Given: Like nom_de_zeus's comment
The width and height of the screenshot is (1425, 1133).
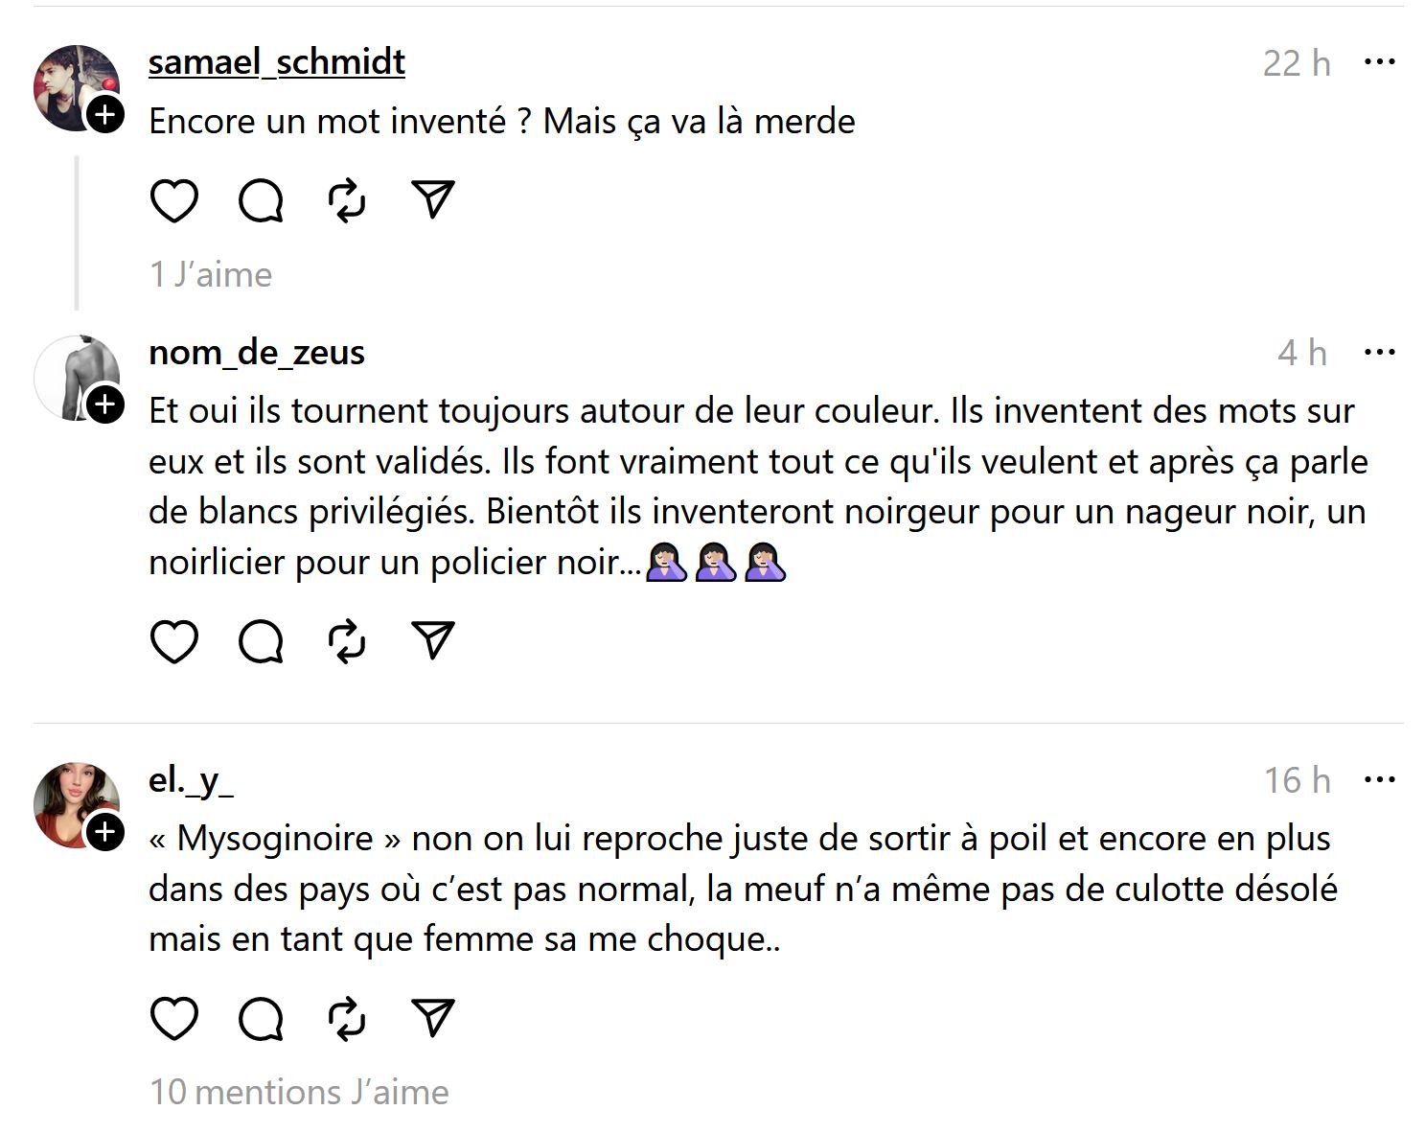Looking at the screenshot, I should (x=174, y=641).
